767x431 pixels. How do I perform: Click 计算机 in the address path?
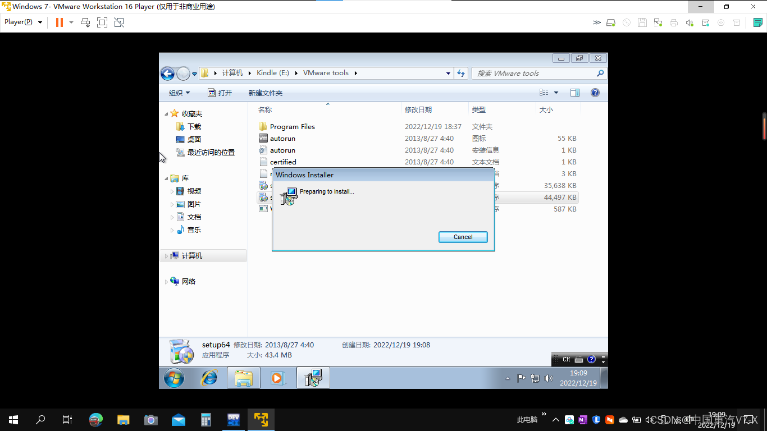point(232,73)
